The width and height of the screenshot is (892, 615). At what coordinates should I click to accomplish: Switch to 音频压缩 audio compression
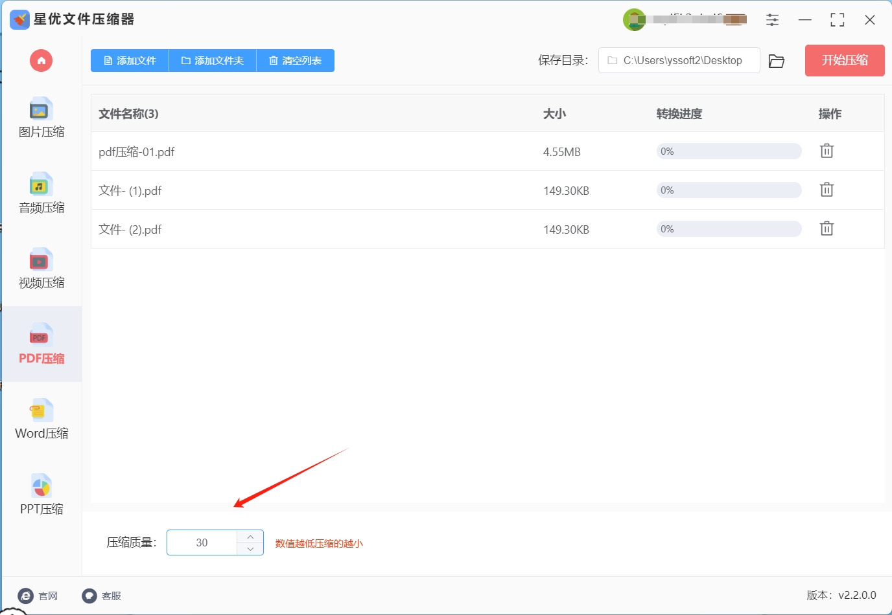41,193
